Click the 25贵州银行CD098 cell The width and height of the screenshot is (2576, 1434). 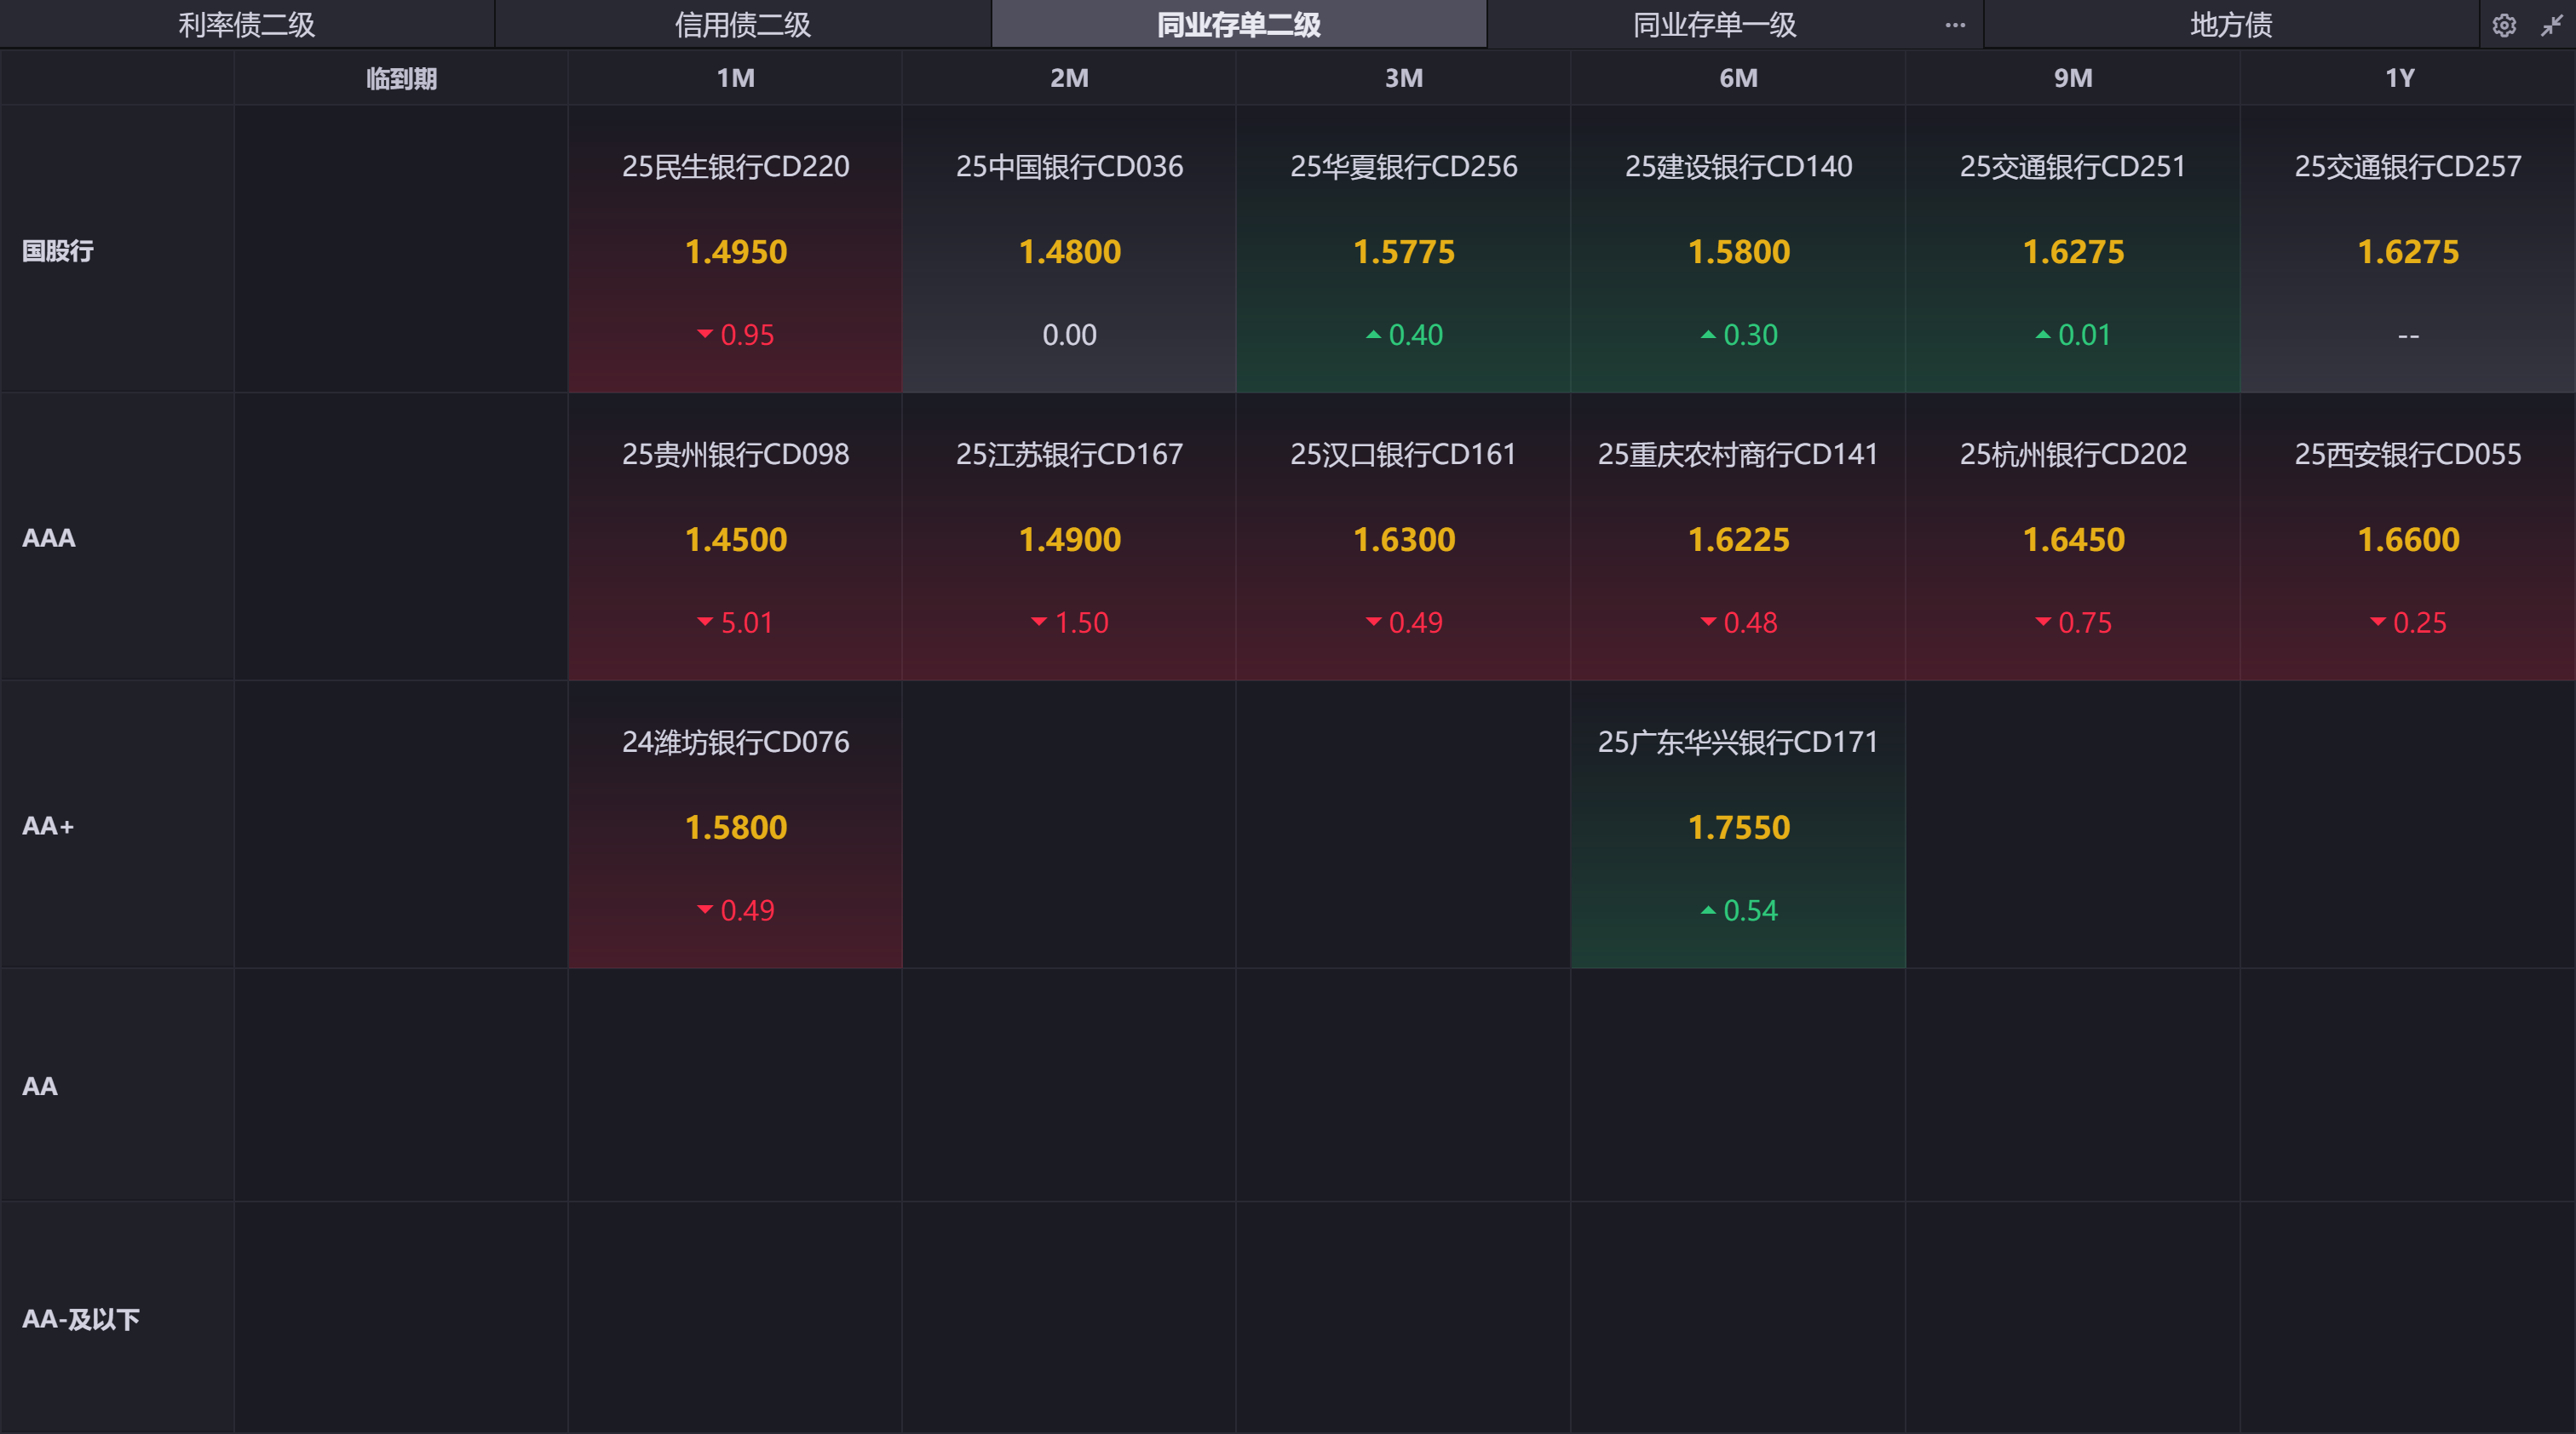point(735,537)
